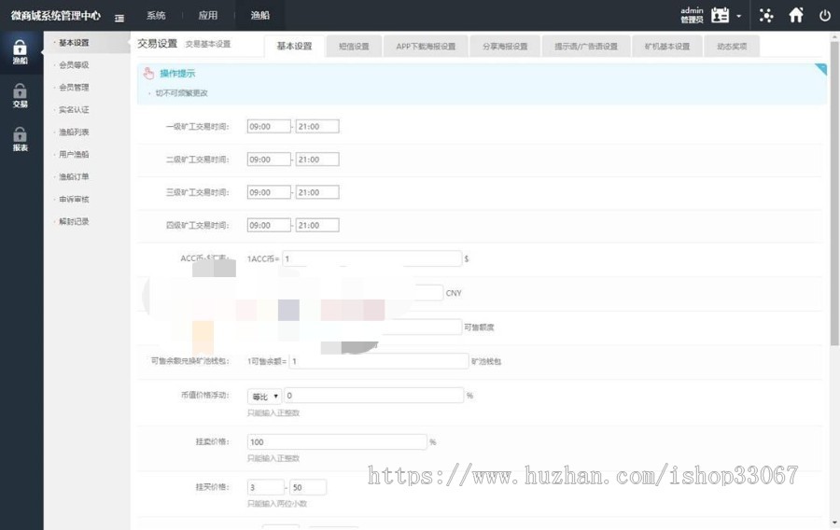This screenshot has width=840, height=530.
Task: Open the 提示语/广告语设置 tab
Action: click(586, 47)
